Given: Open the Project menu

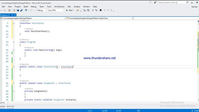Looking at the screenshot, I should 18,7.
